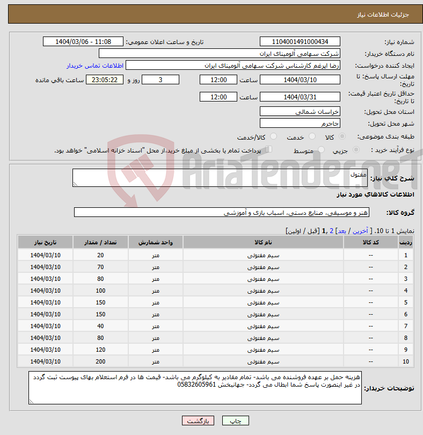Click quantity 40 in row 7

(100, 326)
